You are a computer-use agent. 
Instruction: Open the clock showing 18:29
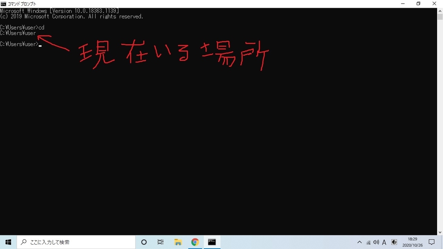413,242
